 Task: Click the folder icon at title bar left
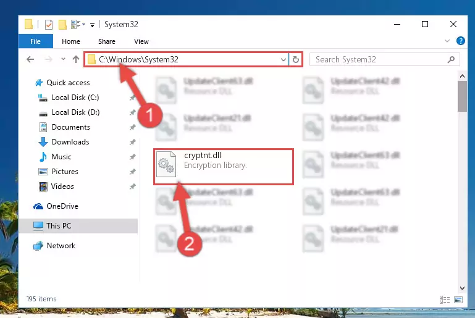pos(28,24)
